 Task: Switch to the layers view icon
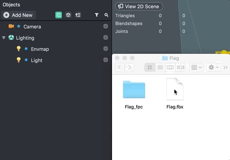(x=68, y=15)
